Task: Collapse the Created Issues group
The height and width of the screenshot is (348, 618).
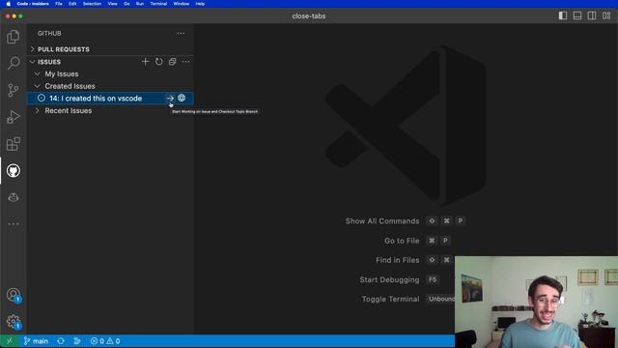Action: point(110,86)
